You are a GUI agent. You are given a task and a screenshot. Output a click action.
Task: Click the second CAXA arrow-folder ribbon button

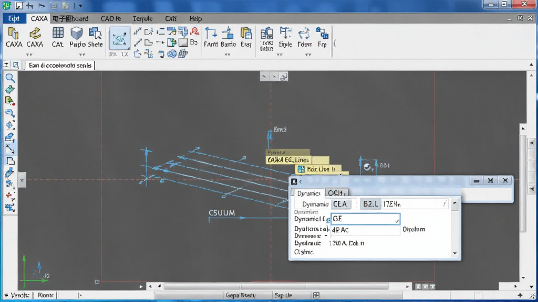(x=35, y=37)
